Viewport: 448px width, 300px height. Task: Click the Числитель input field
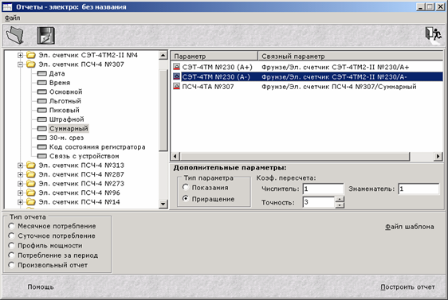(x=323, y=189)
